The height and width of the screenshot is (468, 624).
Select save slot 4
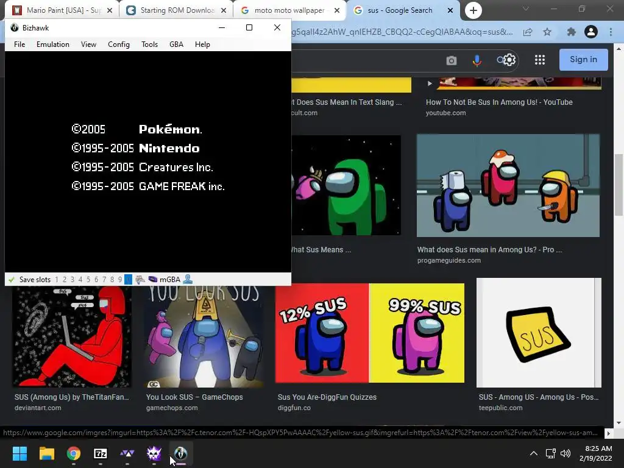coord(80,279)
